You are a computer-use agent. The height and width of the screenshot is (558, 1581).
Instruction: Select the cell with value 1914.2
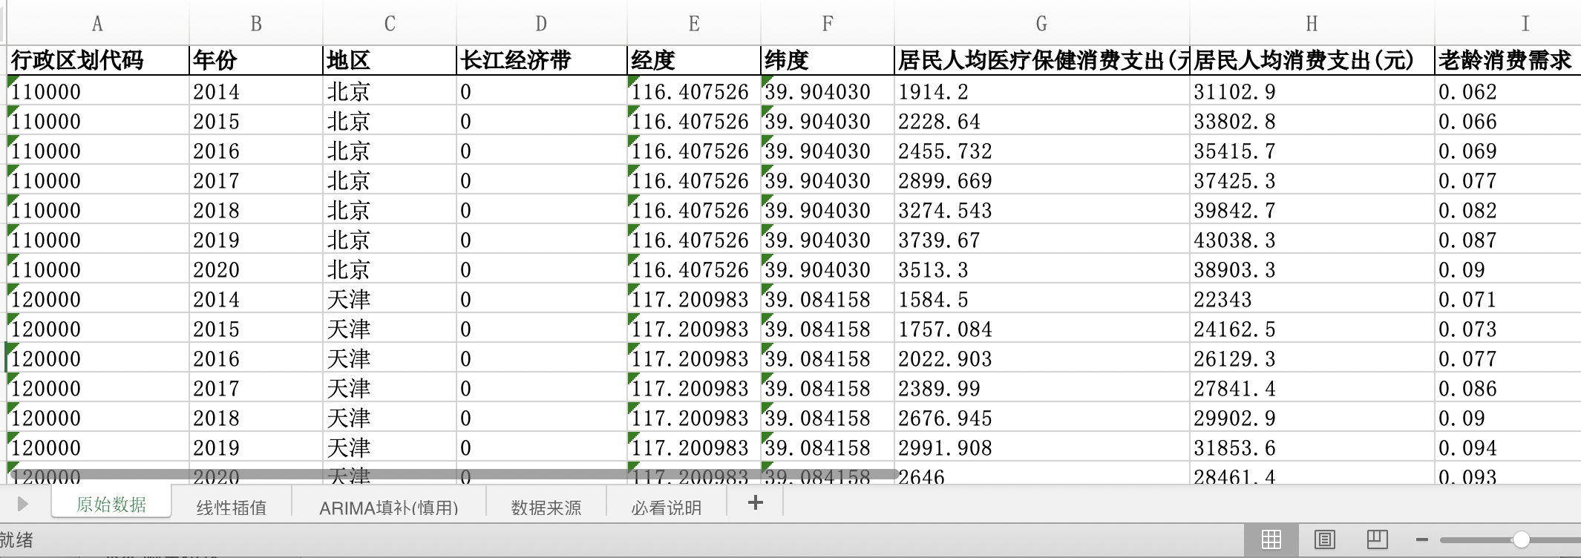[x=1042, y=91]
